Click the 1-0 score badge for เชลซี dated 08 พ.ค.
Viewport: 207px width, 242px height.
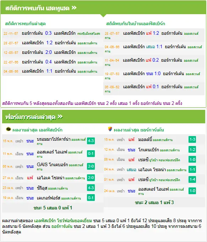[192, 159]
